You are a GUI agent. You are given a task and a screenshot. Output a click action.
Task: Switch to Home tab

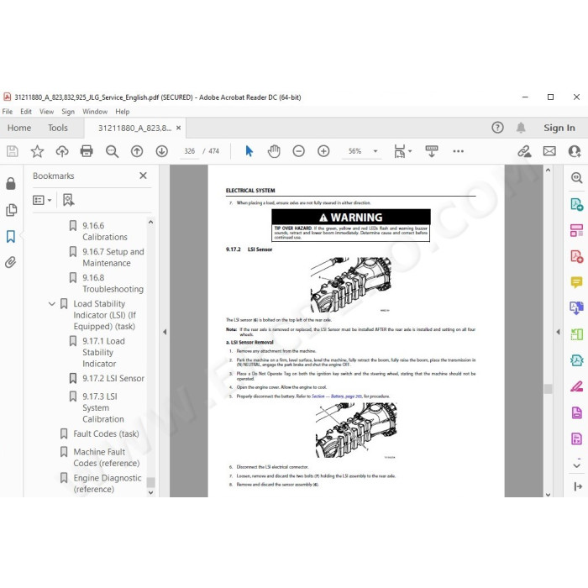point(19,128)
